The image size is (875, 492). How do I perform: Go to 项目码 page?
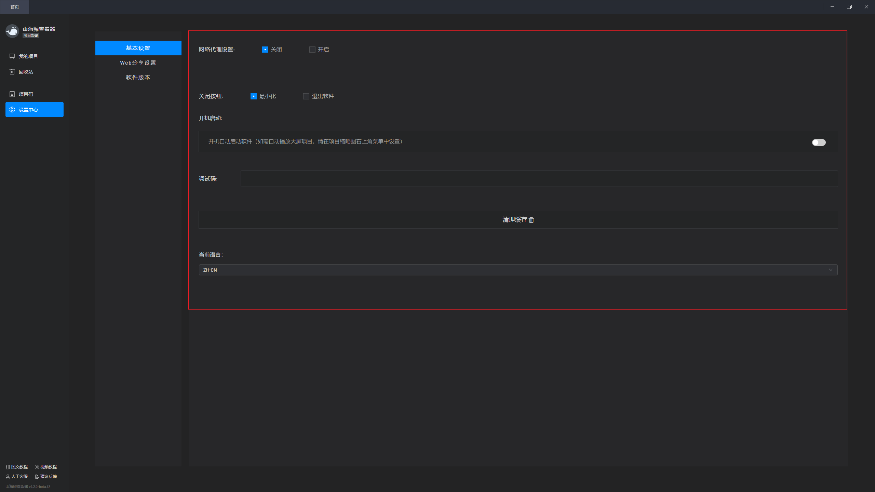tap(26, 94)
